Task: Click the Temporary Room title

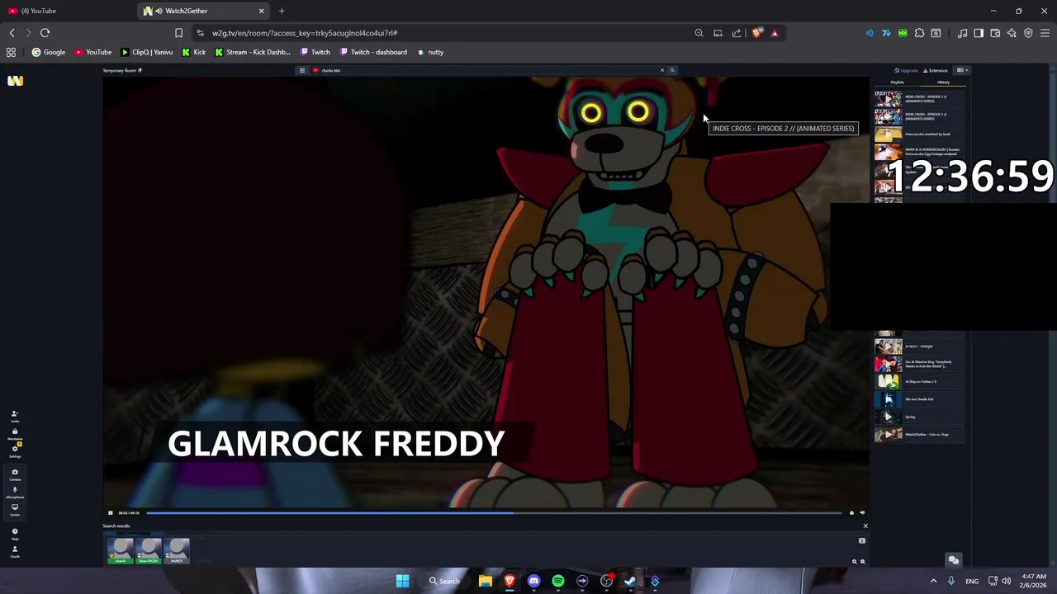Action: pyautogui.click(x=120, y=70)
